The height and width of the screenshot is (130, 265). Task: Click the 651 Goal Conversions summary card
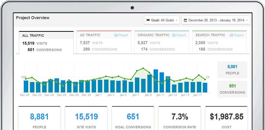[x=133, y=118]
